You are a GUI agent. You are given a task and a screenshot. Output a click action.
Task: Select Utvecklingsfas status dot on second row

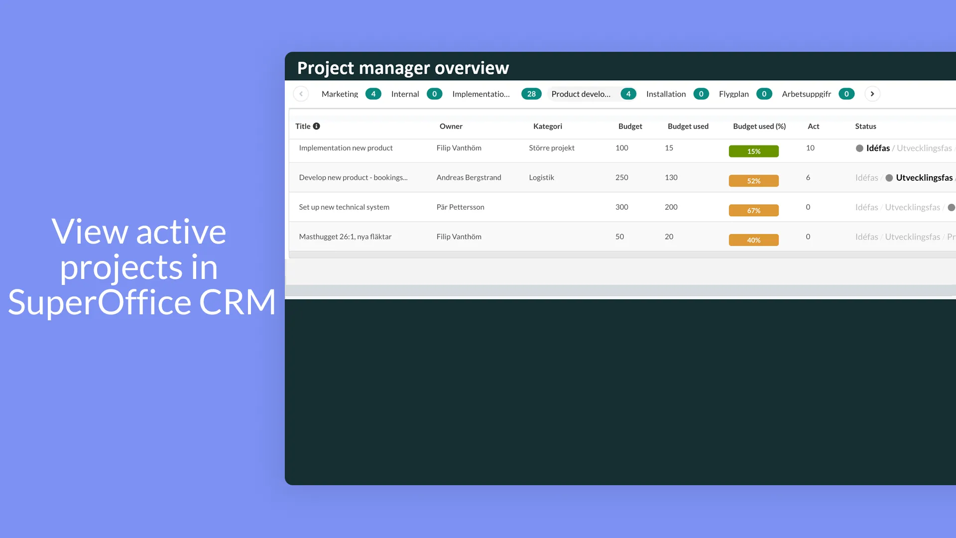(x=889, y=178)
